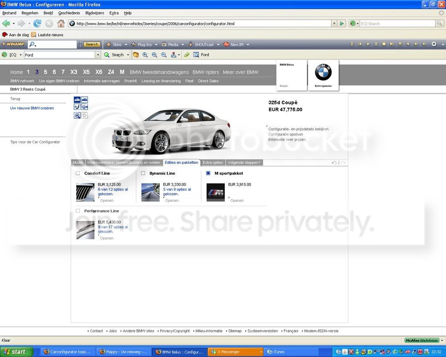Uncheck the M sportpakket checkbox
Viewport: 446px width, 357px height.
pos(208,173)
